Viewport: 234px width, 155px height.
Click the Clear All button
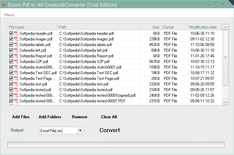click(x=109, y=117)
